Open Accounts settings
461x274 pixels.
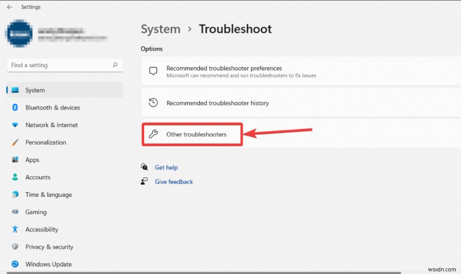[x=37, y=177]
